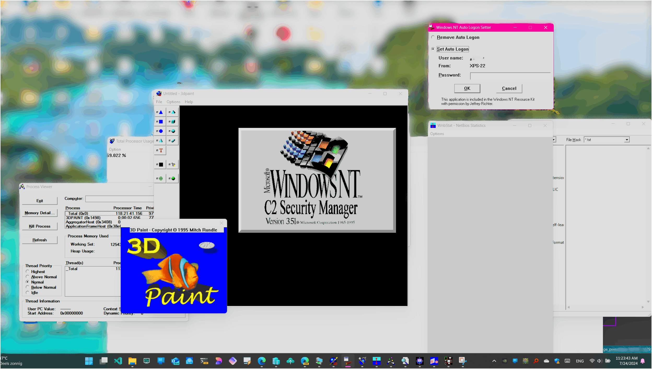
Task: Open the Options menu in WnbStat
Action: pos(437,134)
